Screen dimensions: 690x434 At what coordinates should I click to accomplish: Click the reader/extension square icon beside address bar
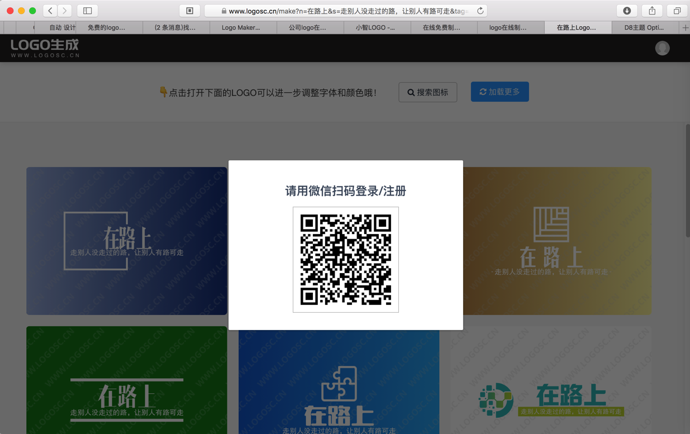point(190,11)
